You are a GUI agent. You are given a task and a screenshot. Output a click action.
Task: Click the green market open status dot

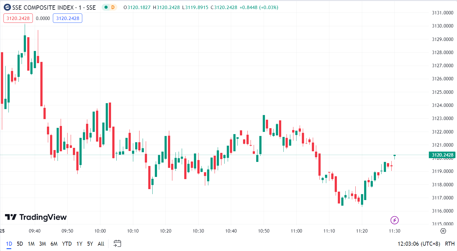[x=106, y=7]
